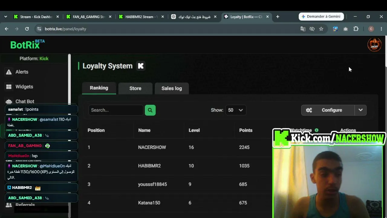
Task: Open Chat Bot in the sidebar menu
Action: coord(25,101)
